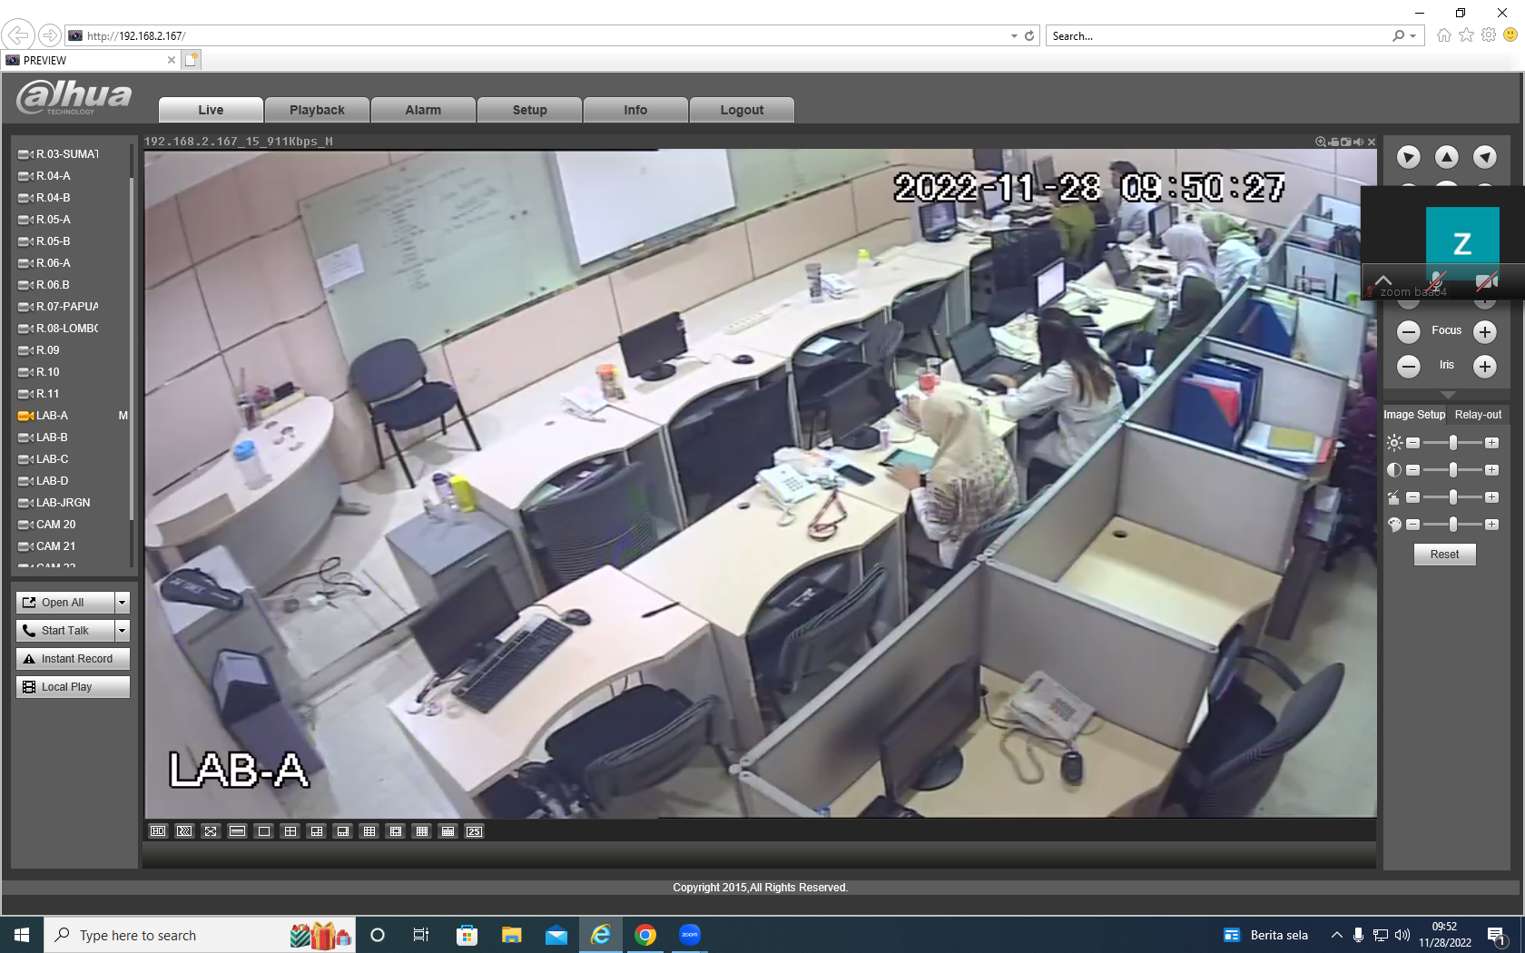Start Instant Record
Image resolution: width=1525 pixels, height=953 pixels.
(73, 659)
